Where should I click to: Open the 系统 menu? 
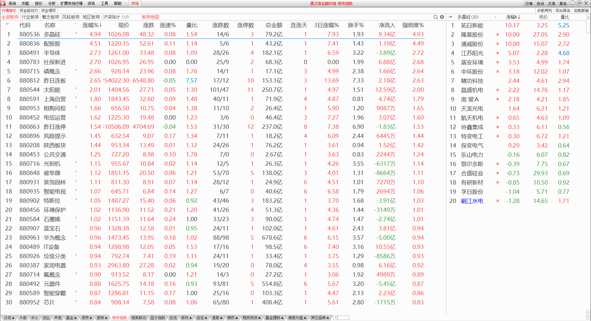click(x=12, y=3)
